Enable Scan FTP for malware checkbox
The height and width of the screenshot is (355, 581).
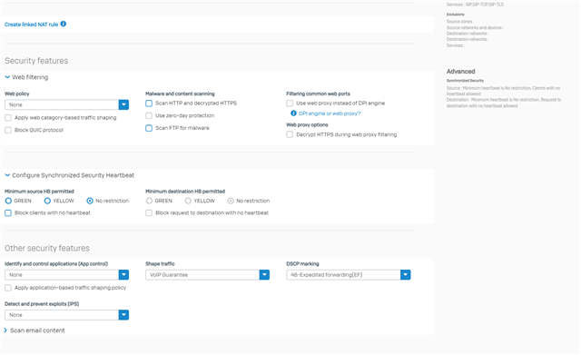pos(149,128)
